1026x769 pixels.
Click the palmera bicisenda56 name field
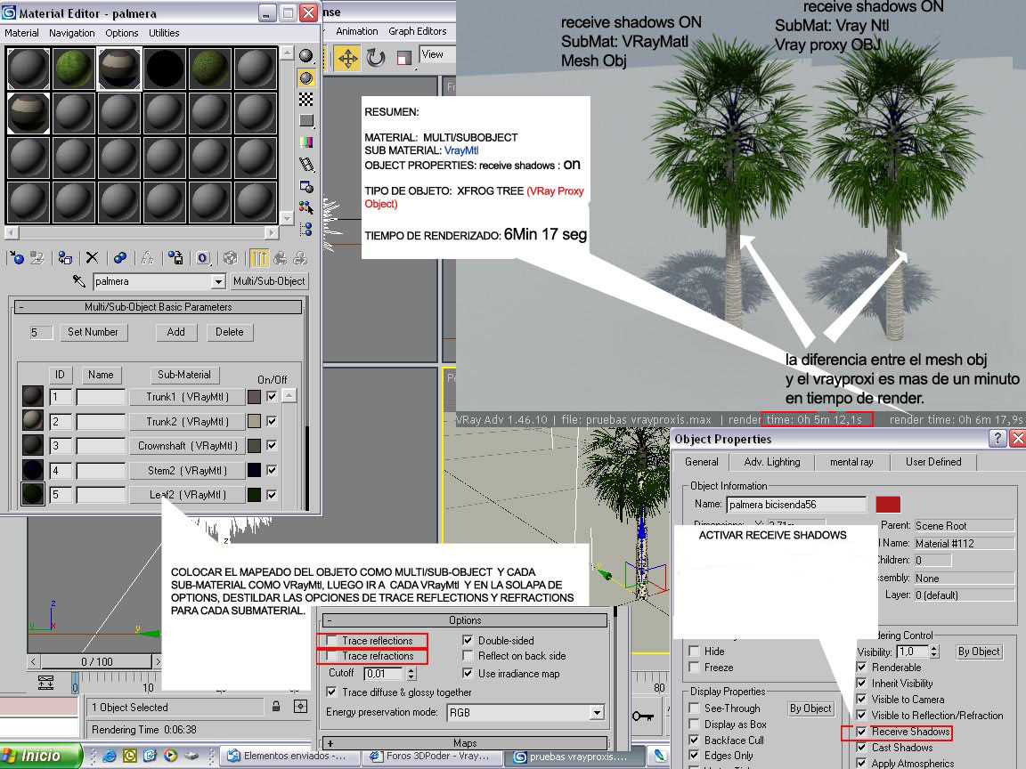click(x=795, y=504)
